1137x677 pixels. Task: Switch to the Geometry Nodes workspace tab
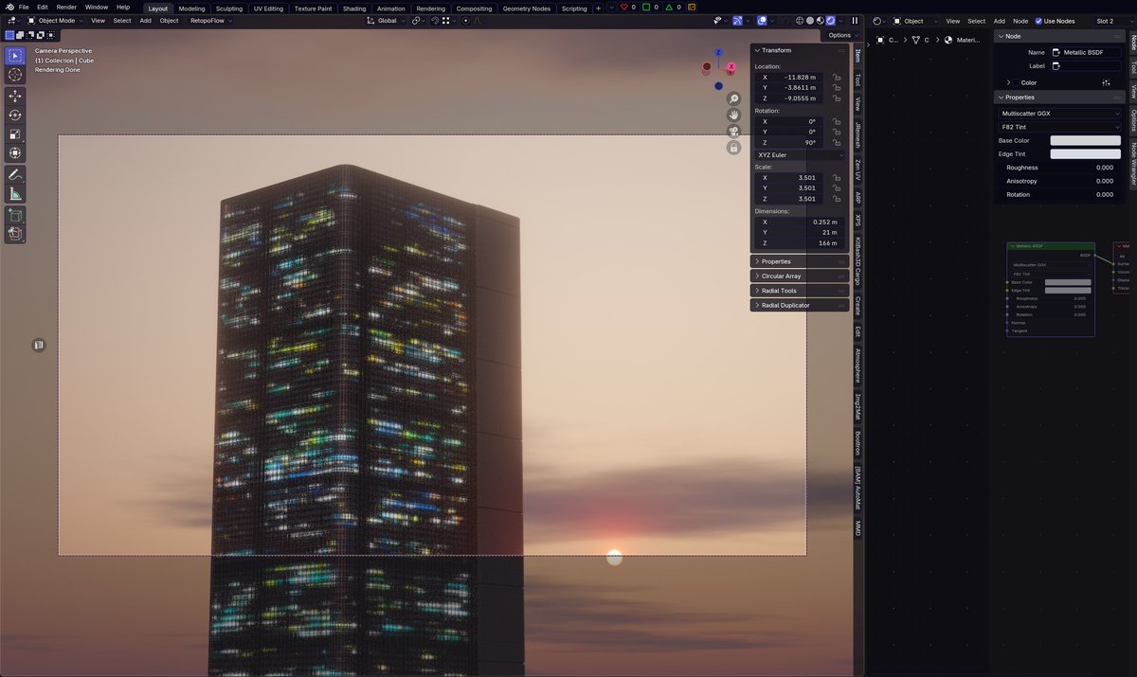tap(526, 8)
